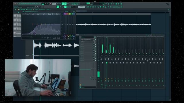Click the Play button in transport panel
The image size is (184, 103).
coord(45,4)
